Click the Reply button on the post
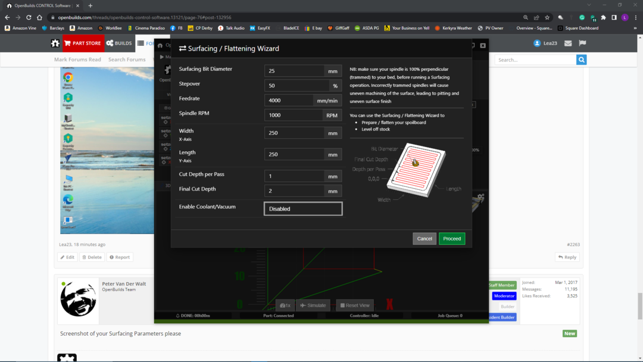 coord(567,257)
